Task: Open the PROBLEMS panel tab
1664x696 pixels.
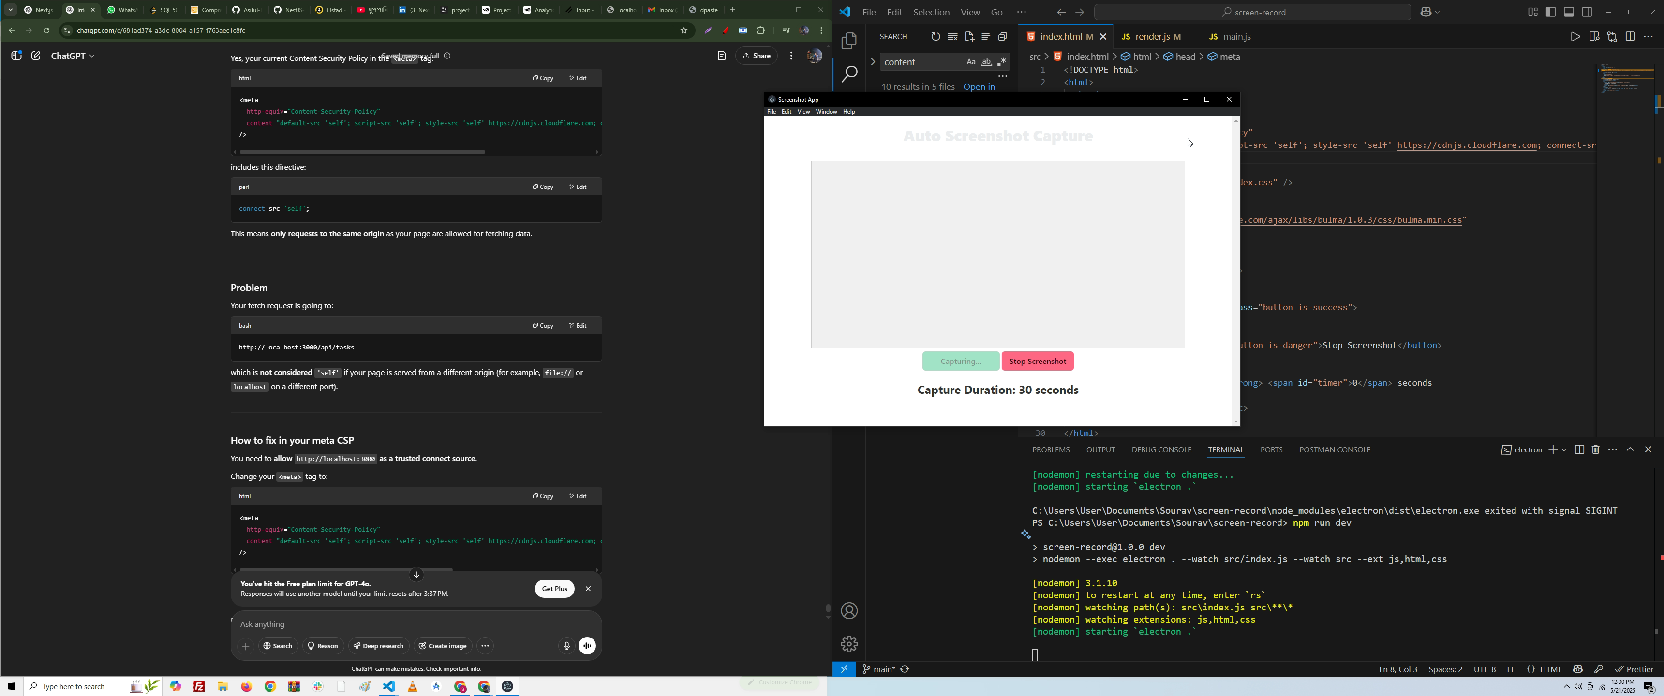Action: click(1051, 449)
